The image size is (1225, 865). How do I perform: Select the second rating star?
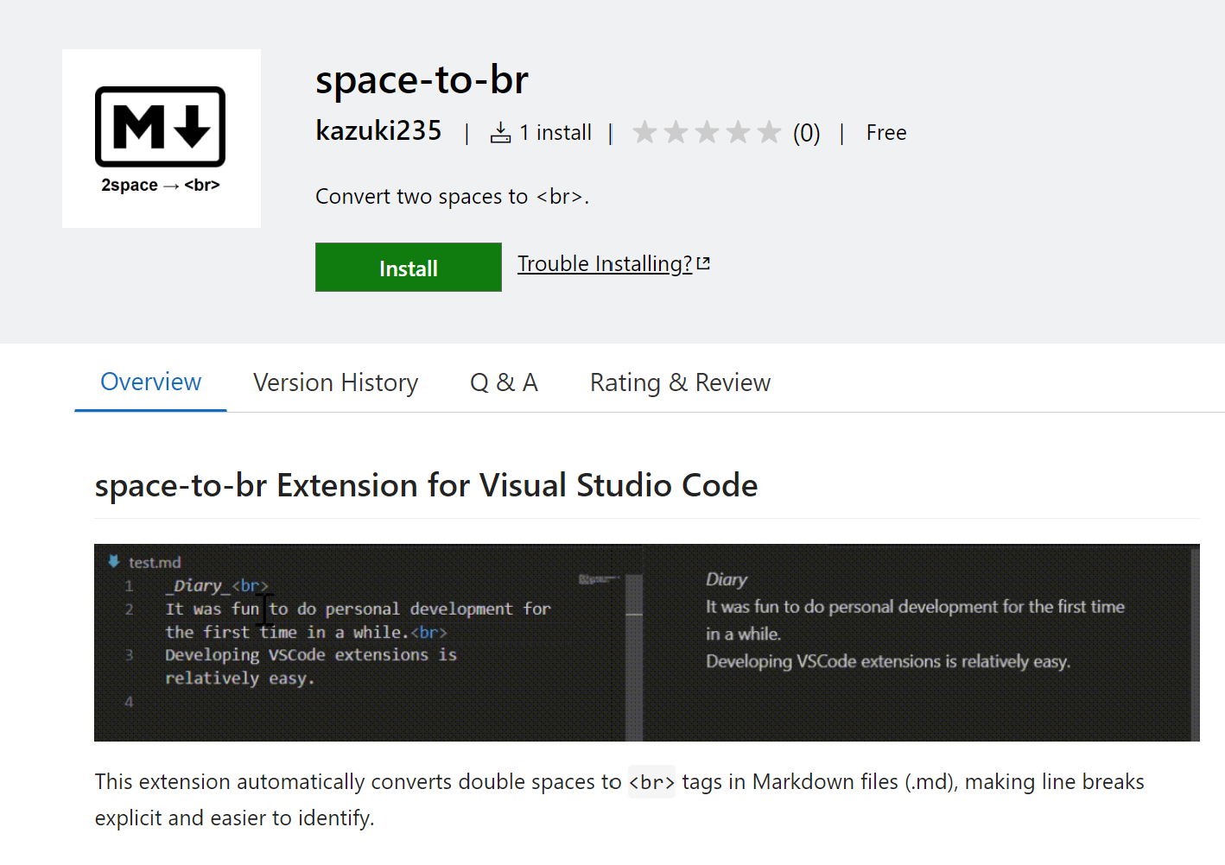click(676, 131)
